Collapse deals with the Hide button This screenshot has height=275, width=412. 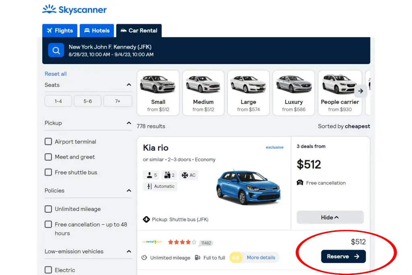click(330, 217)
